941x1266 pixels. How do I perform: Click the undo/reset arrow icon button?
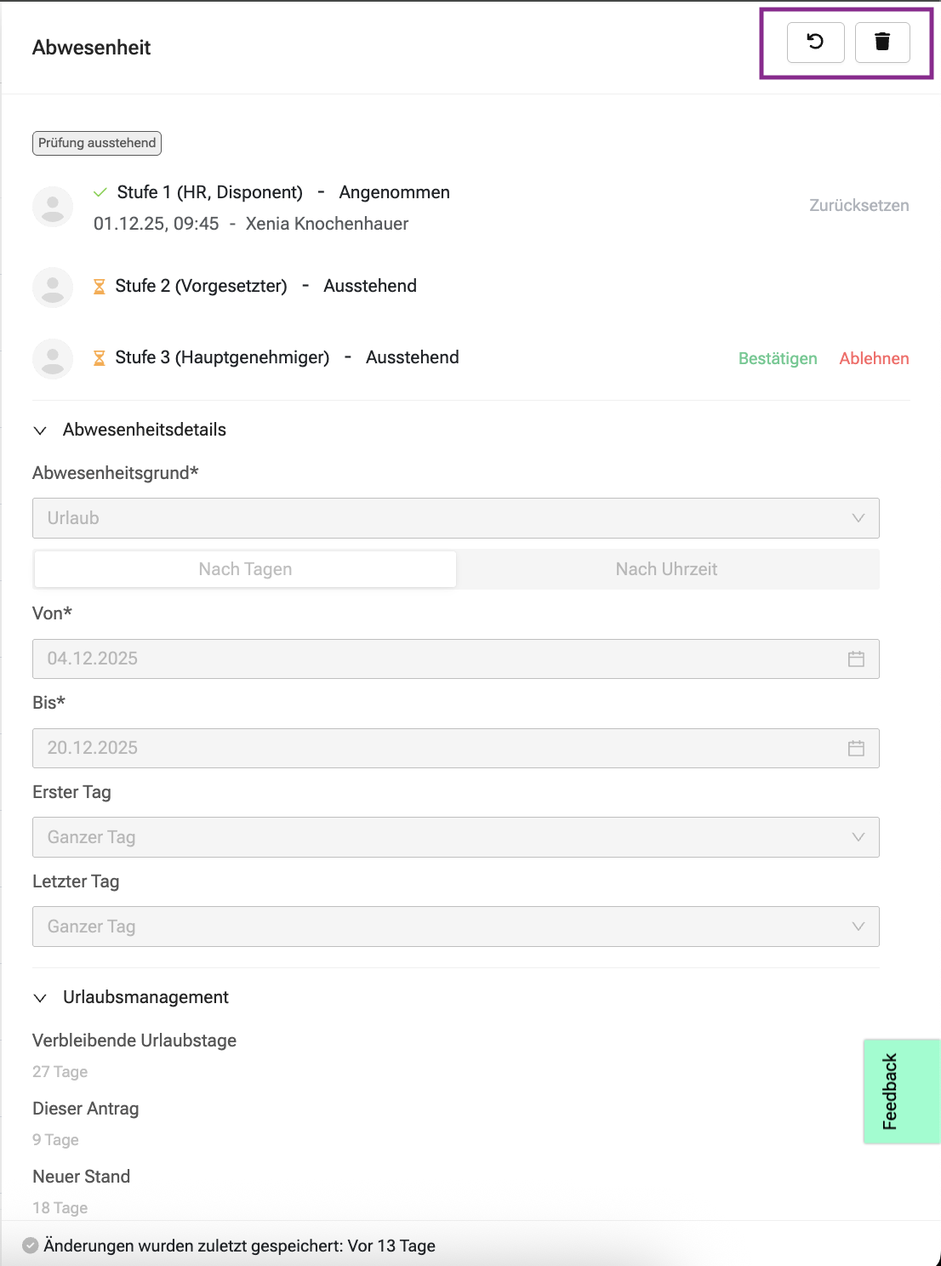(x=815, y=42)
